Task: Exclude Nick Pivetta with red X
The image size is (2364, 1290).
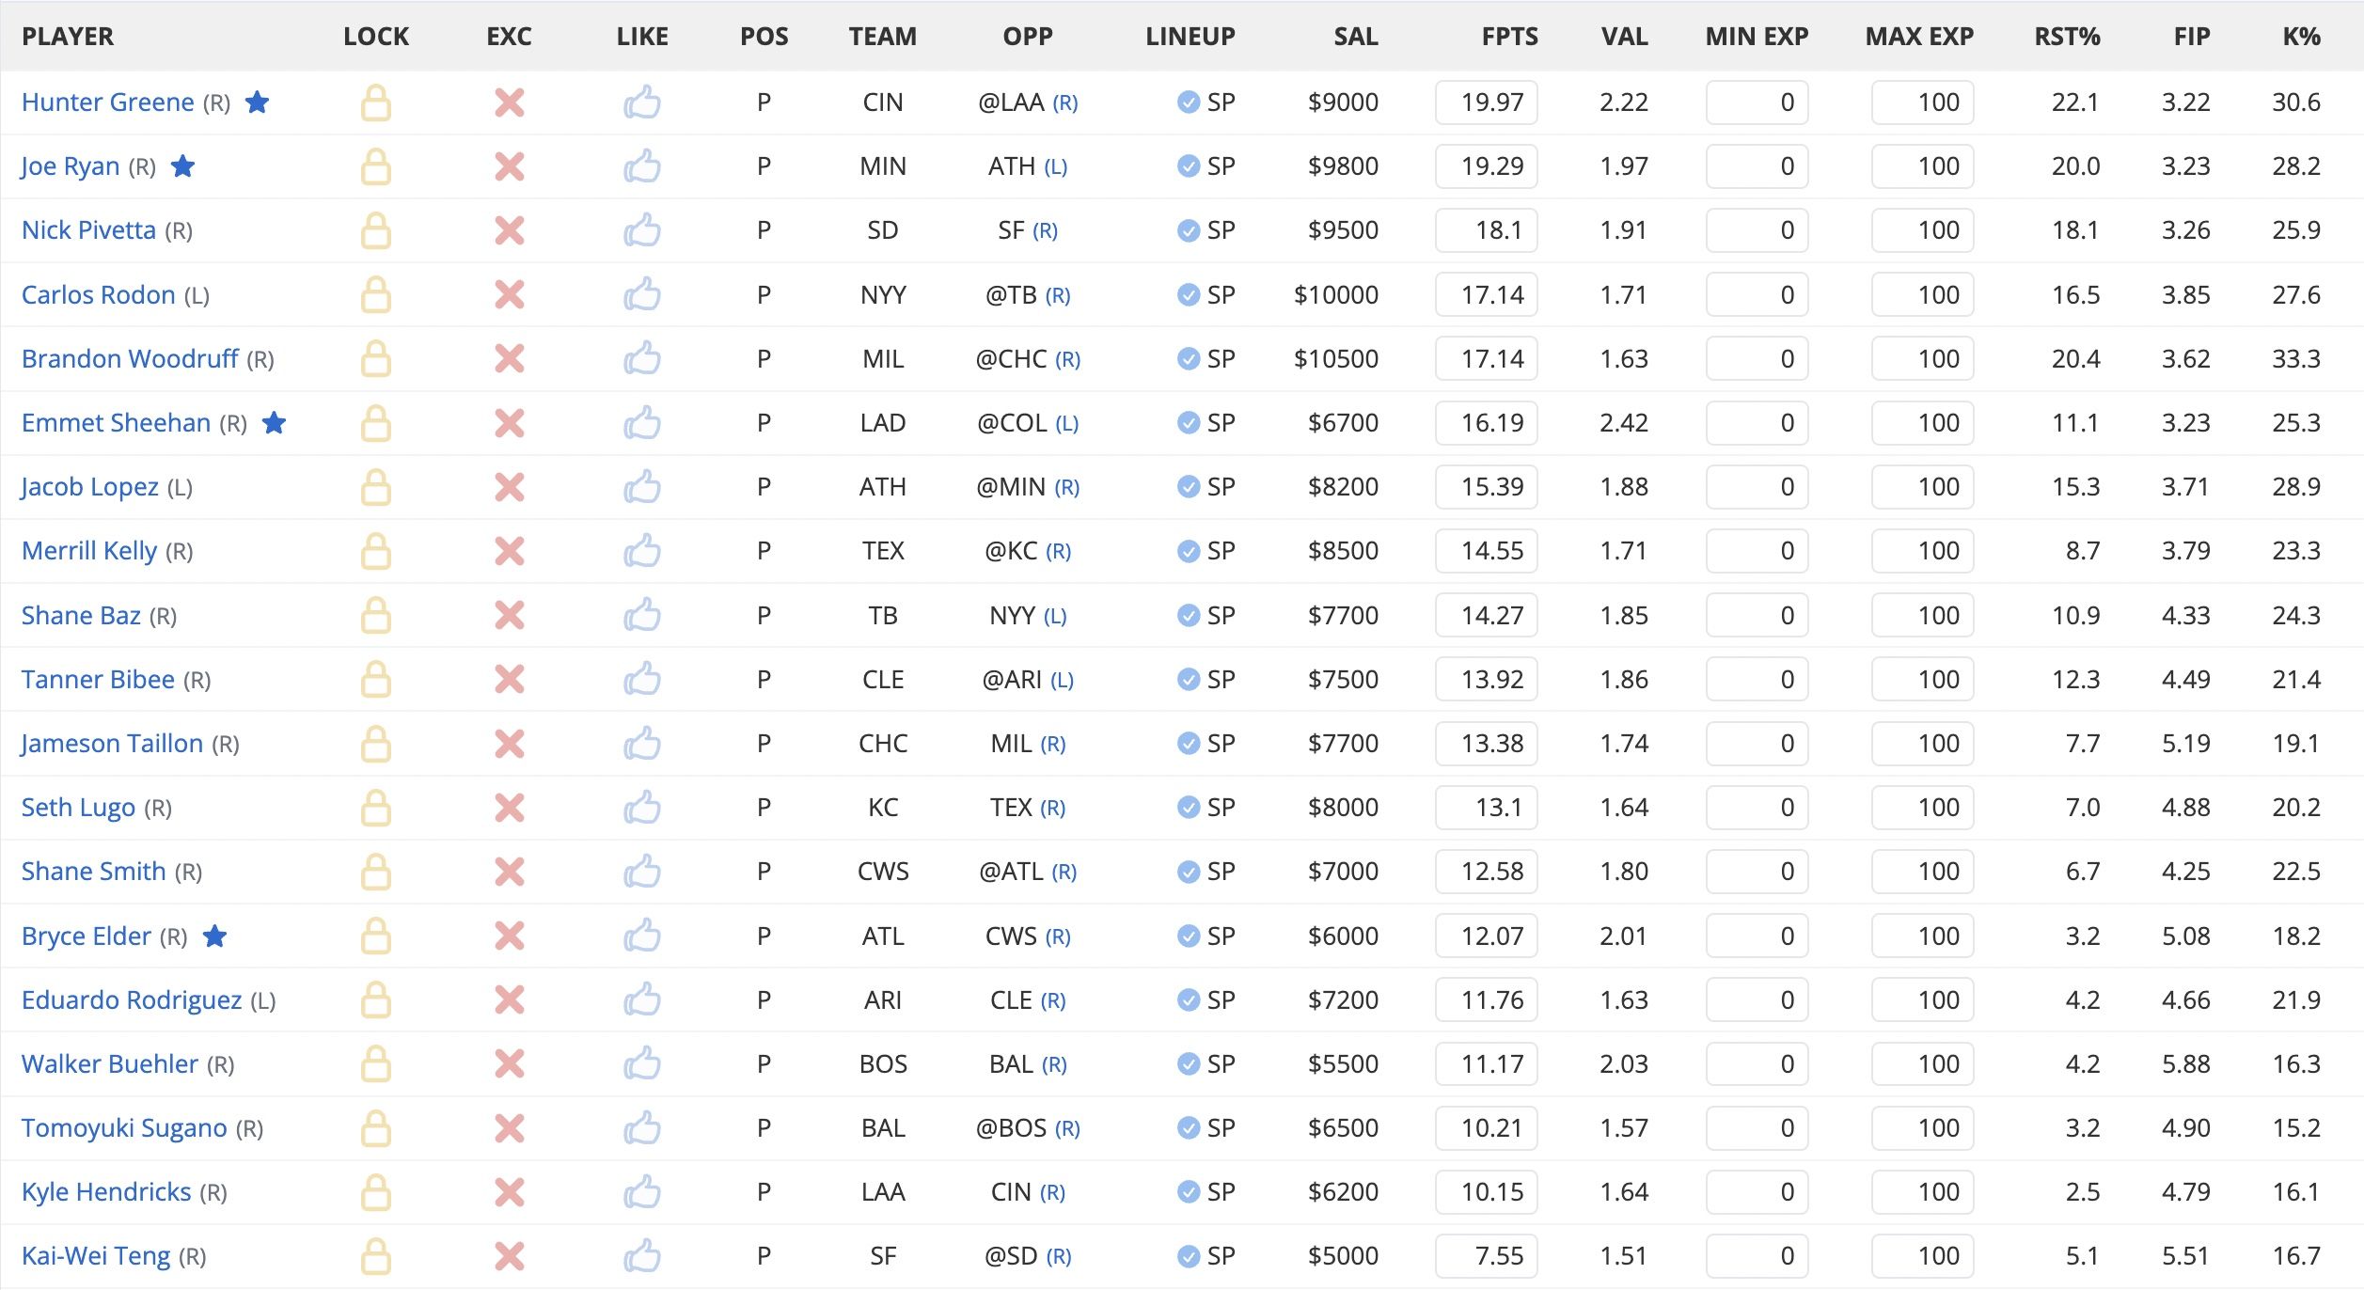Action: click(510, 230)
